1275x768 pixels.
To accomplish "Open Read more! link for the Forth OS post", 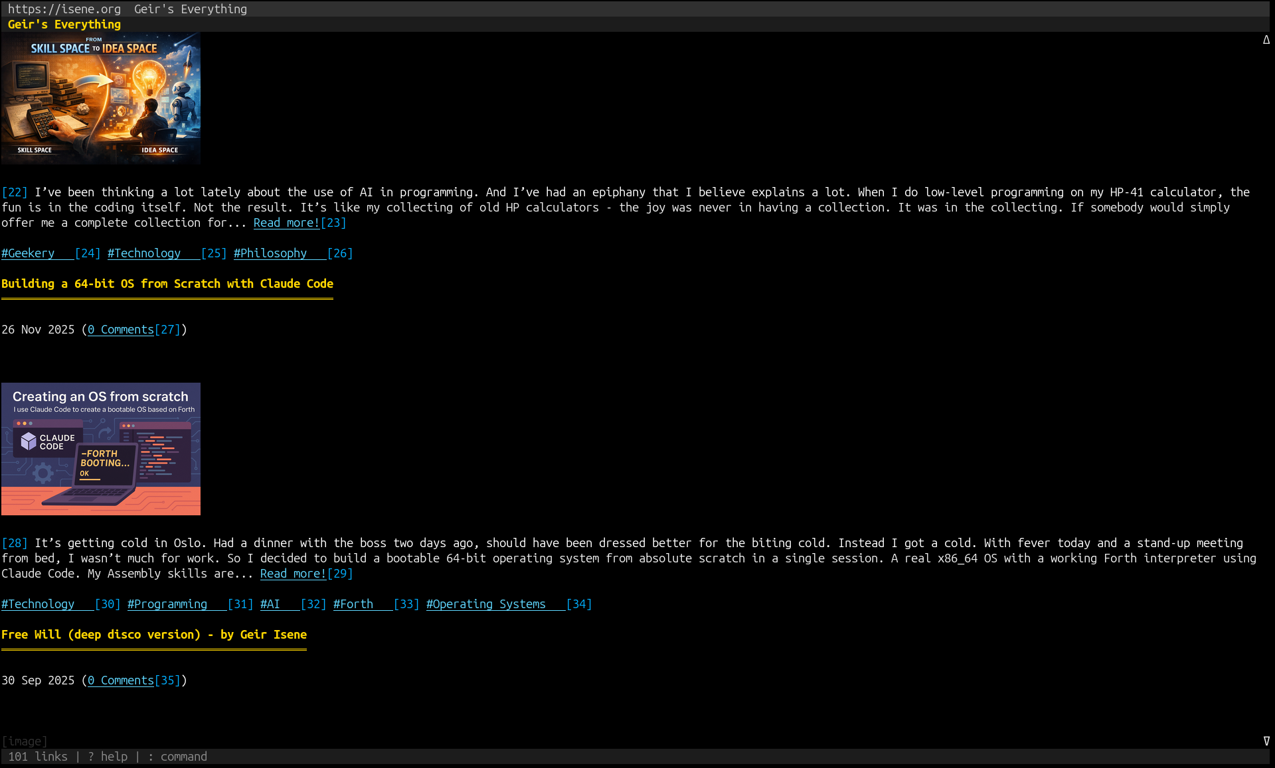I will [x=292, y=573].
